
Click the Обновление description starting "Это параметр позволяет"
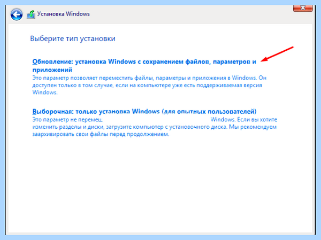[x=149, y=85]
